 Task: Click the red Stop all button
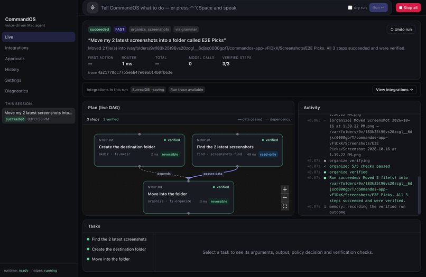[408, 7]
